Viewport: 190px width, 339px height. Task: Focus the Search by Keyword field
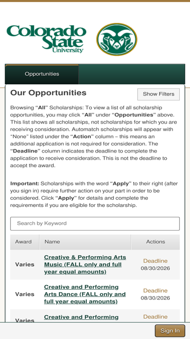(95, 224)
